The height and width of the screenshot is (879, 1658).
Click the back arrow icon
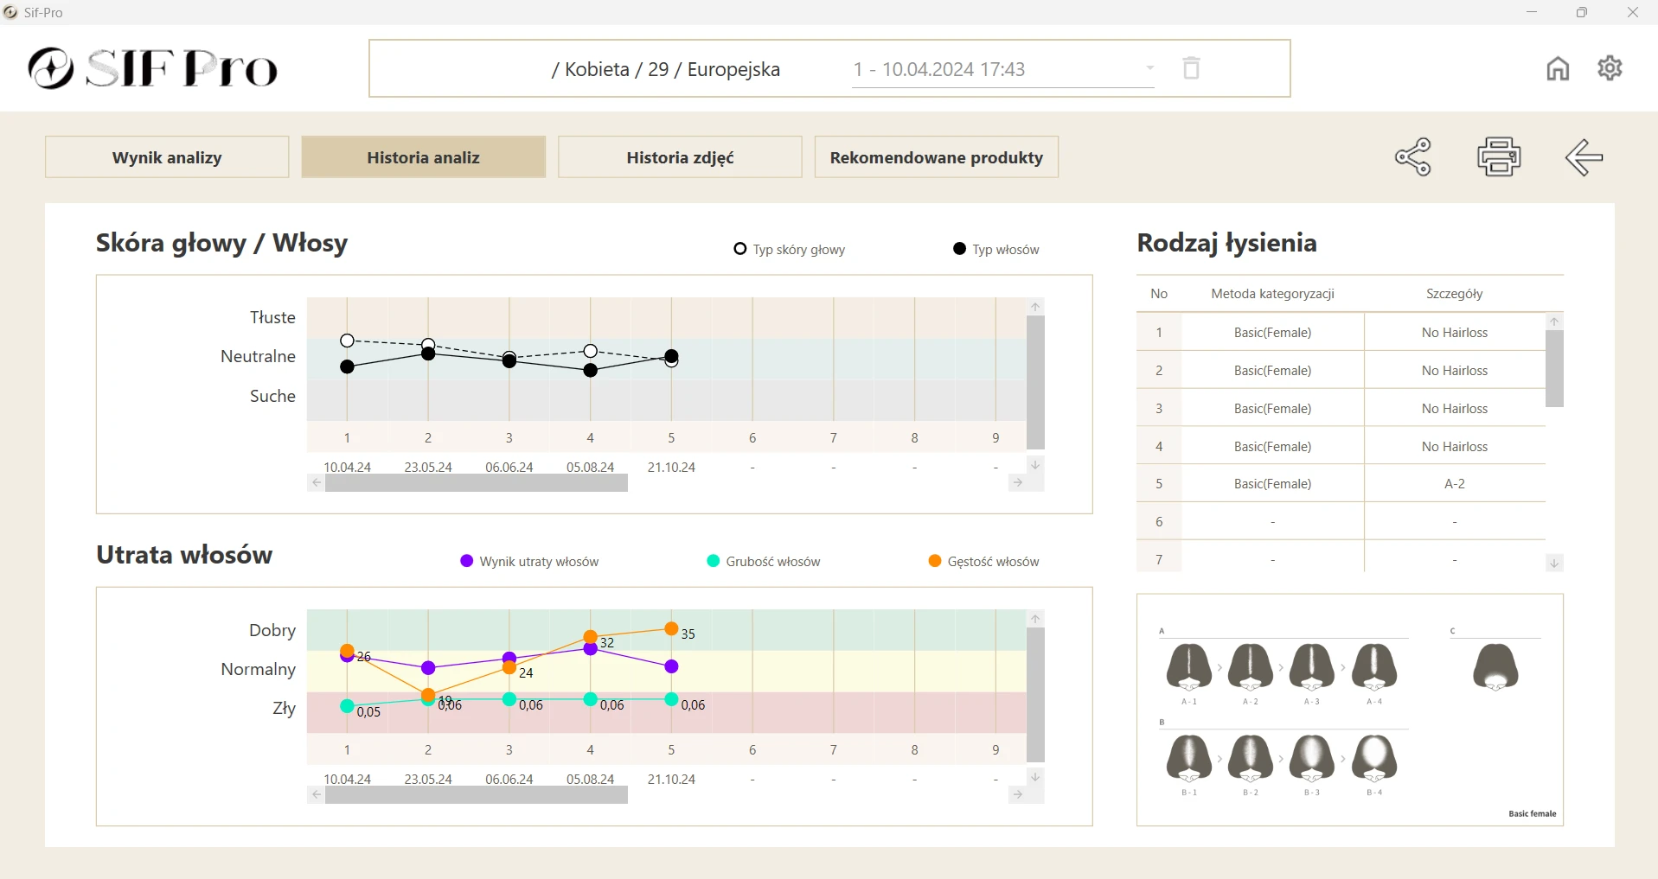coord(1584,157)
